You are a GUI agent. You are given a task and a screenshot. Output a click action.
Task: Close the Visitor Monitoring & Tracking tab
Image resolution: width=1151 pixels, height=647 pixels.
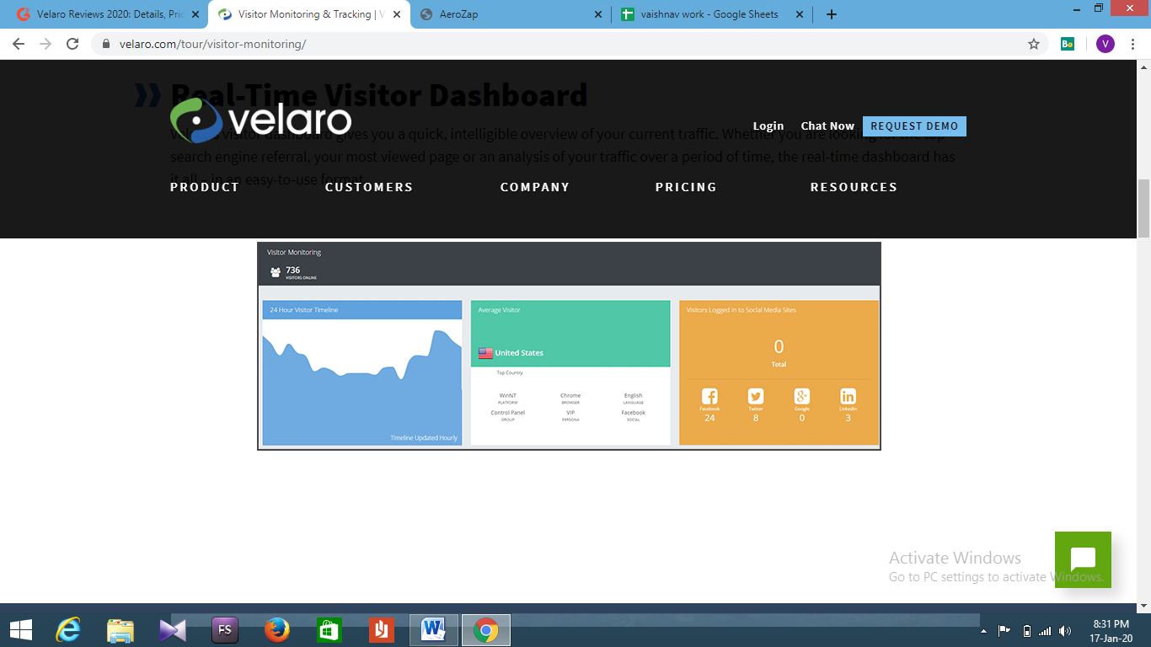396,14
